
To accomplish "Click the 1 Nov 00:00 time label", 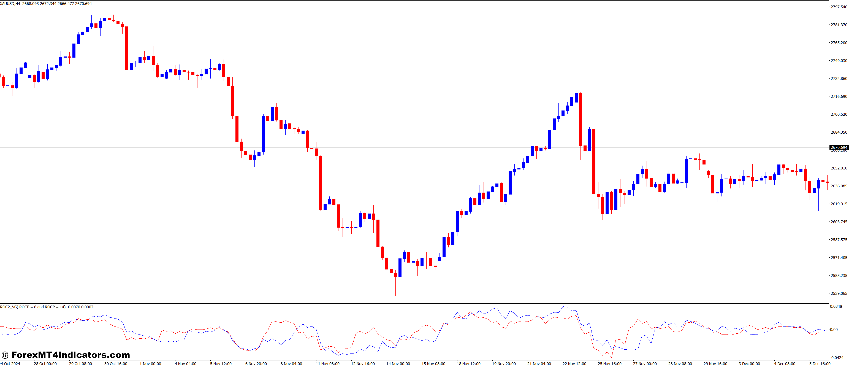I will pos(150,364).
